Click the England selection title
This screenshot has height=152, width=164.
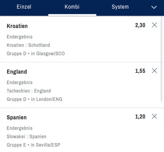point(17,72)
